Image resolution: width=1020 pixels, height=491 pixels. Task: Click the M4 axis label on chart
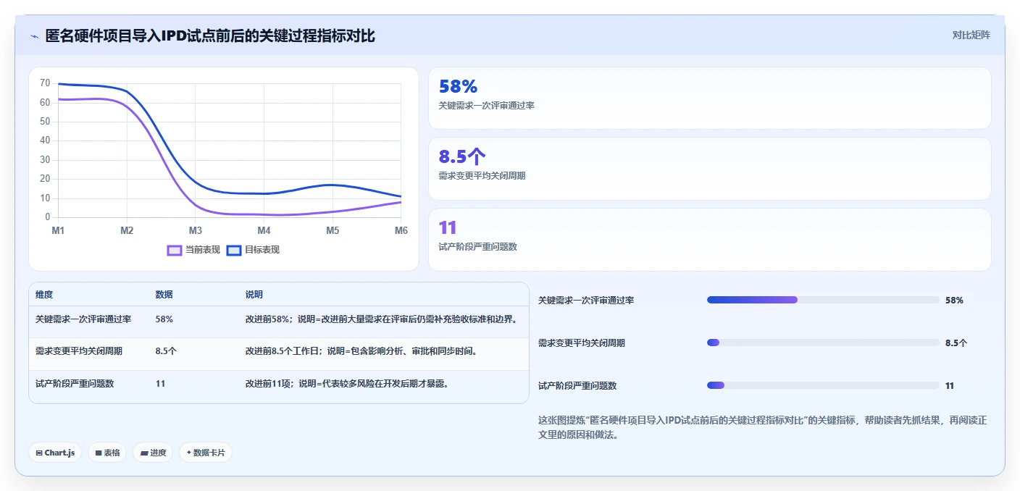click(x=264, y=230)
